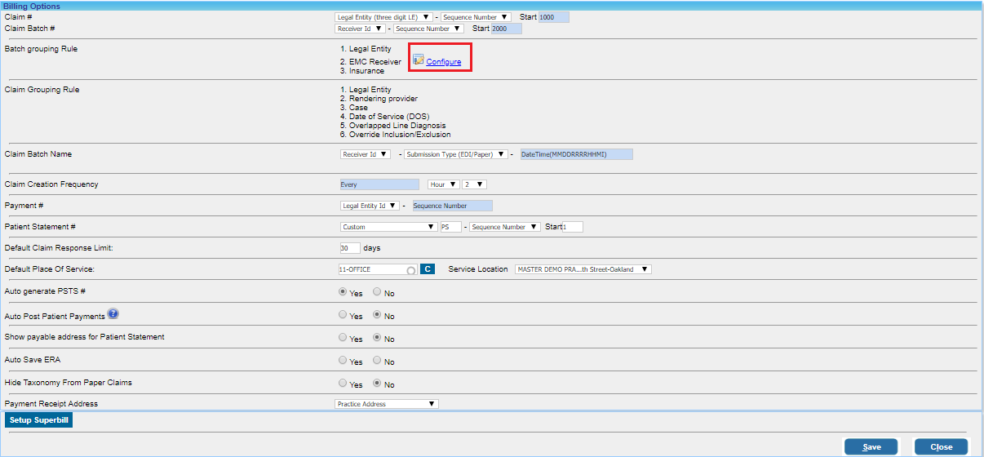Viewport: 984px width, 457px height.
Task: Select No for Auto Save ERA
Action: point(377,360)
